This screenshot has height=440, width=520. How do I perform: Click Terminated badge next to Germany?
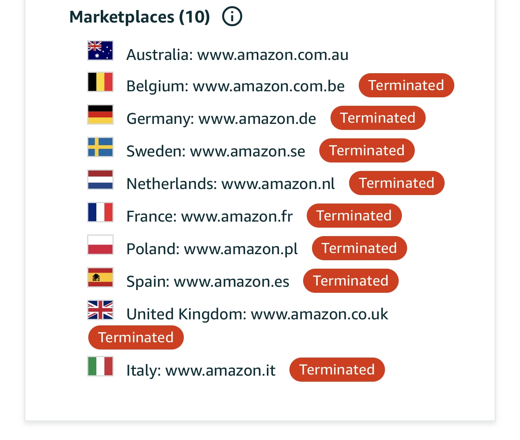click(378, 118)
